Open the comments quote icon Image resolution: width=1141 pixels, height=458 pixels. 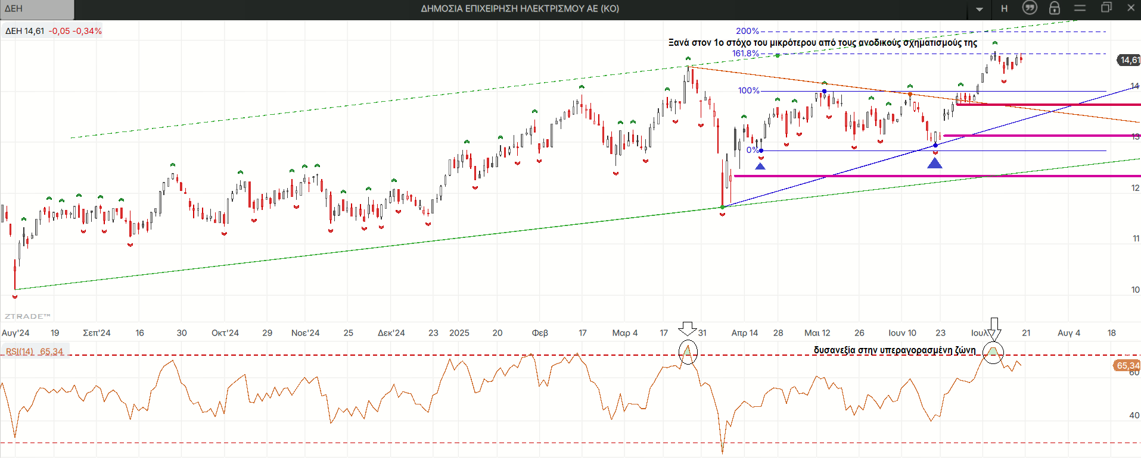coord(1029,8)
